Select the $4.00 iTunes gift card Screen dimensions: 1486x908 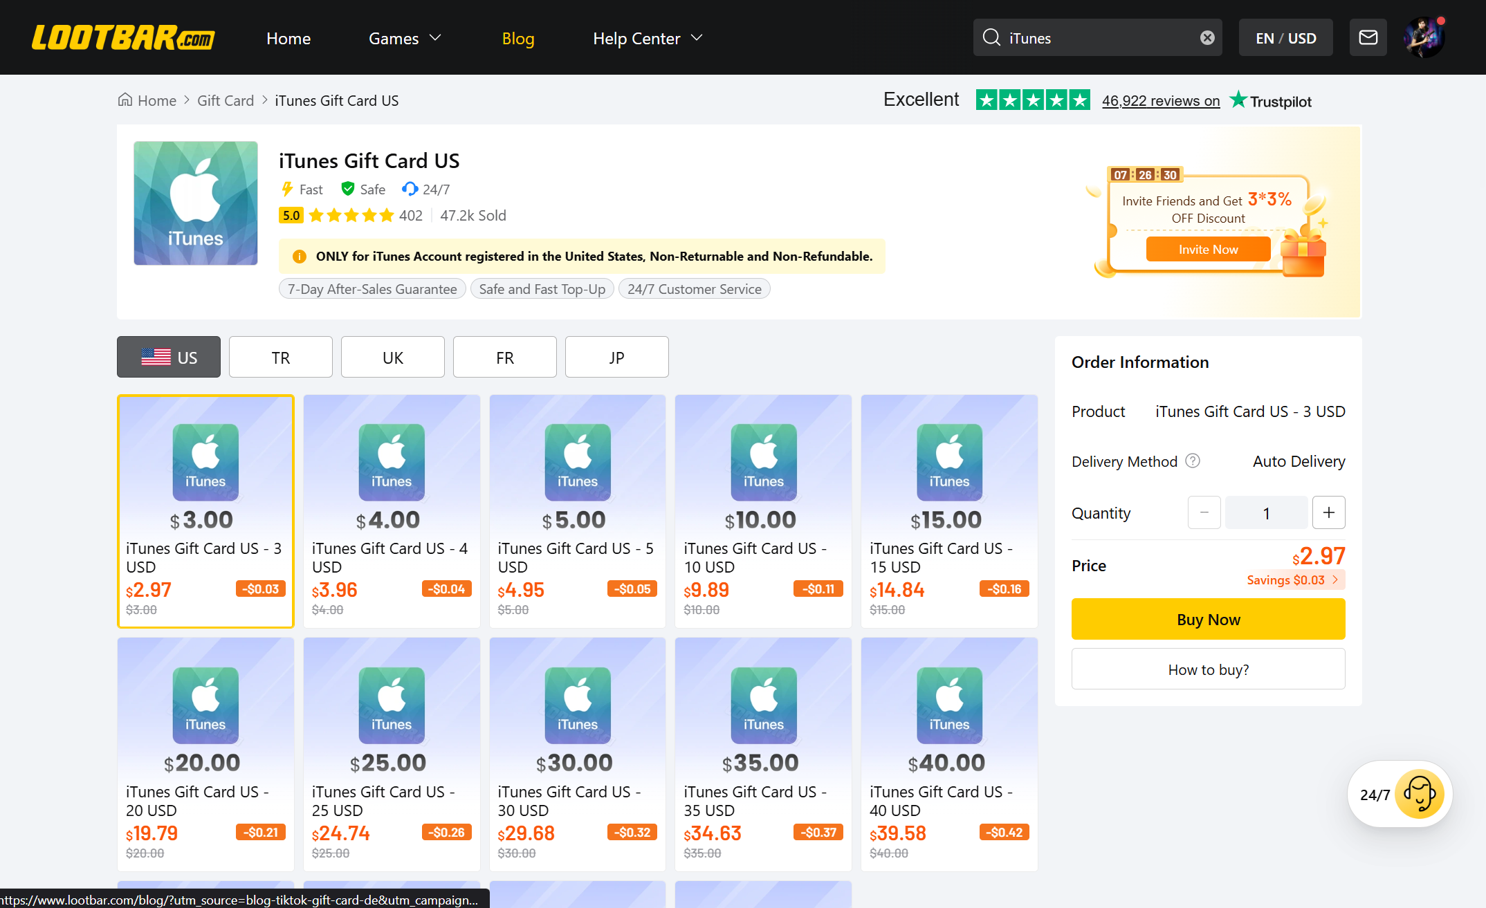tap(392, 511)
